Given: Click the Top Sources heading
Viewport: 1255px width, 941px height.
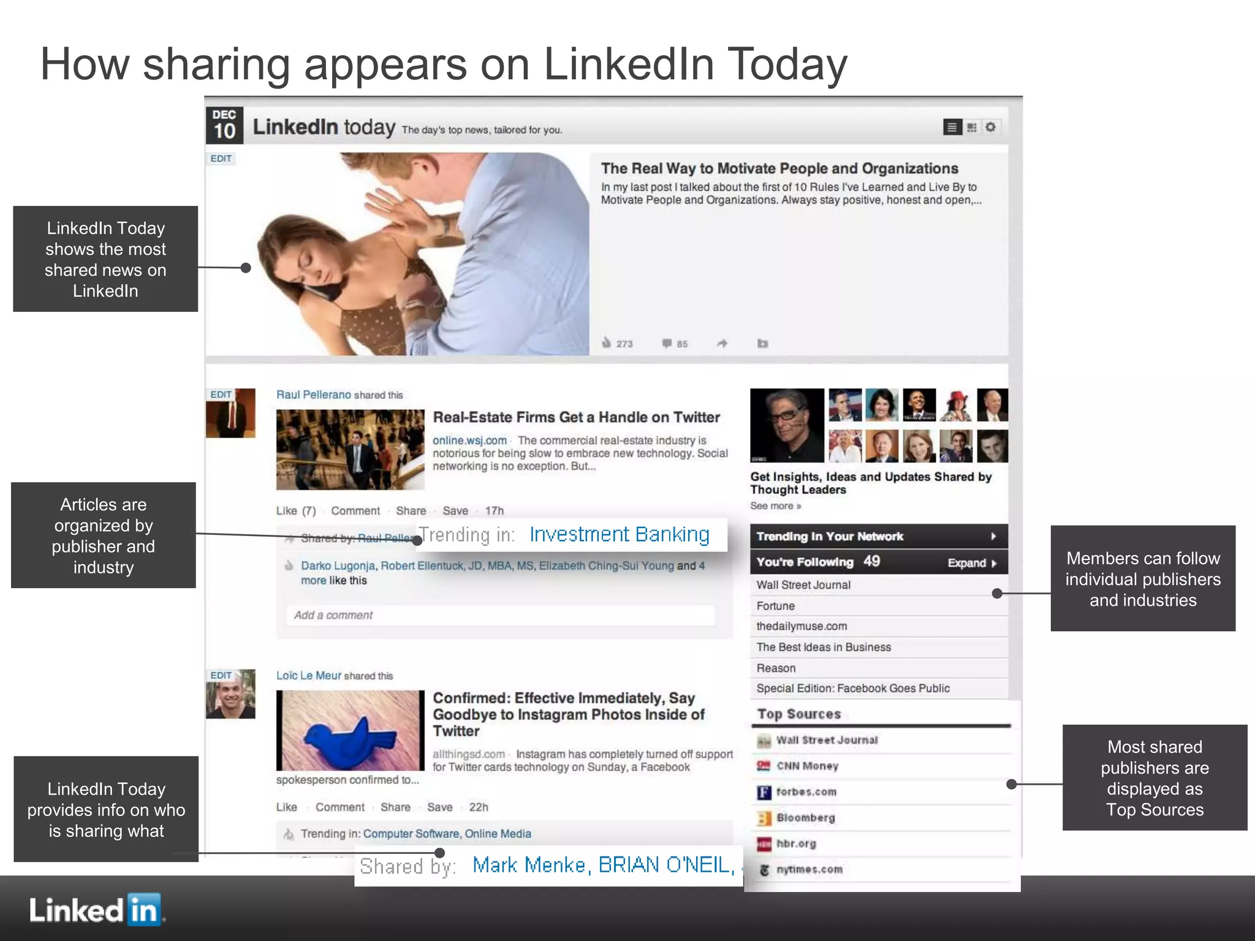Looking at the screenshot, I should pyautogui.click(x=799, y=714).
